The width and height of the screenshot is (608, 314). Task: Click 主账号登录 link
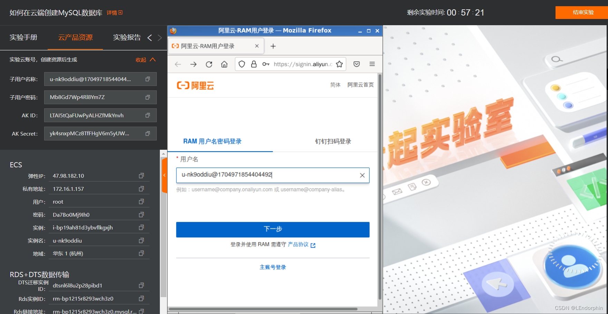(x=273, y=267)
